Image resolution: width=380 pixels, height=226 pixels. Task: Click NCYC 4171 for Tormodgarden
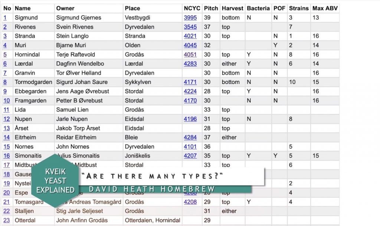190,82
